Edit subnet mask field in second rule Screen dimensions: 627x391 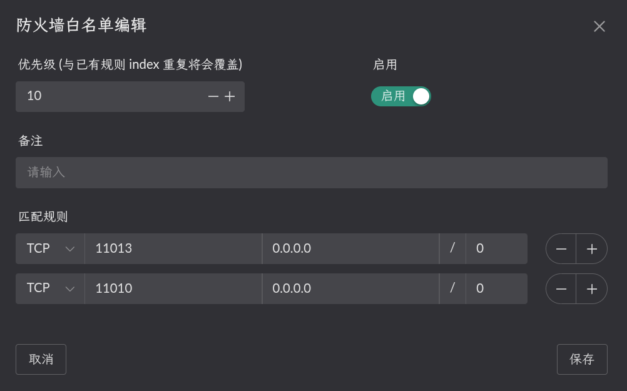496,289
